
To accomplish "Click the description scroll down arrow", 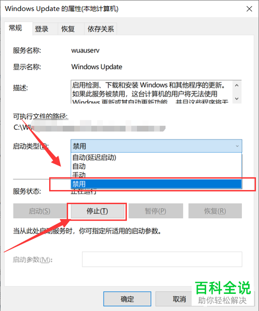I will [x=237, y=98].
